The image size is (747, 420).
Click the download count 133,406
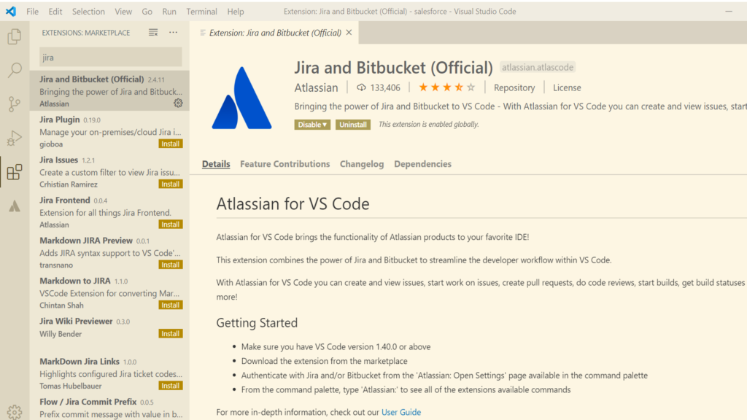379,87
